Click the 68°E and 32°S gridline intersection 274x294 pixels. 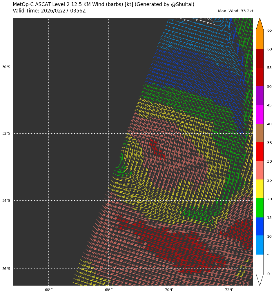109,133
